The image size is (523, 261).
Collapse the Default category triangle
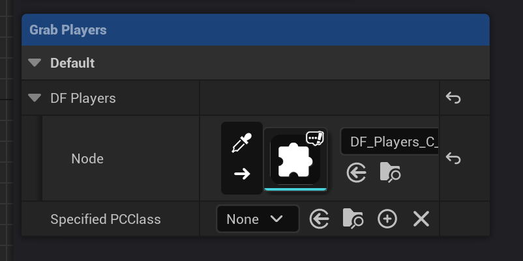[x=35, y=63]
